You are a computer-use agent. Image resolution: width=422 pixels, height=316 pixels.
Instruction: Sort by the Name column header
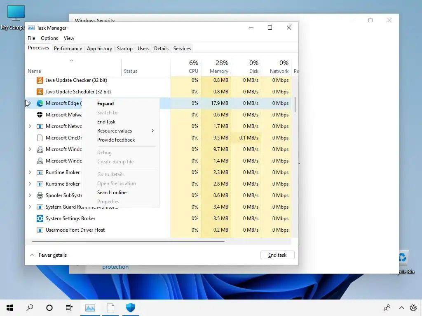pyautogui.click(x=73, y=67)
